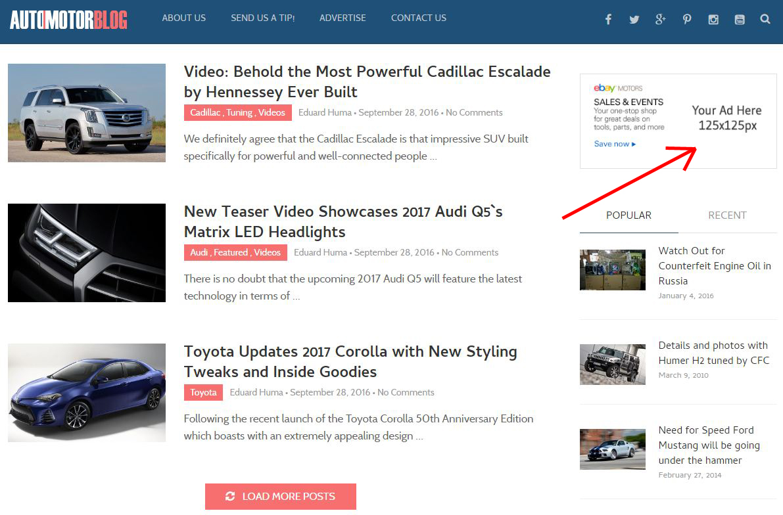
Task: Click the Tuning category tag
Action: (x=239, y=112)
